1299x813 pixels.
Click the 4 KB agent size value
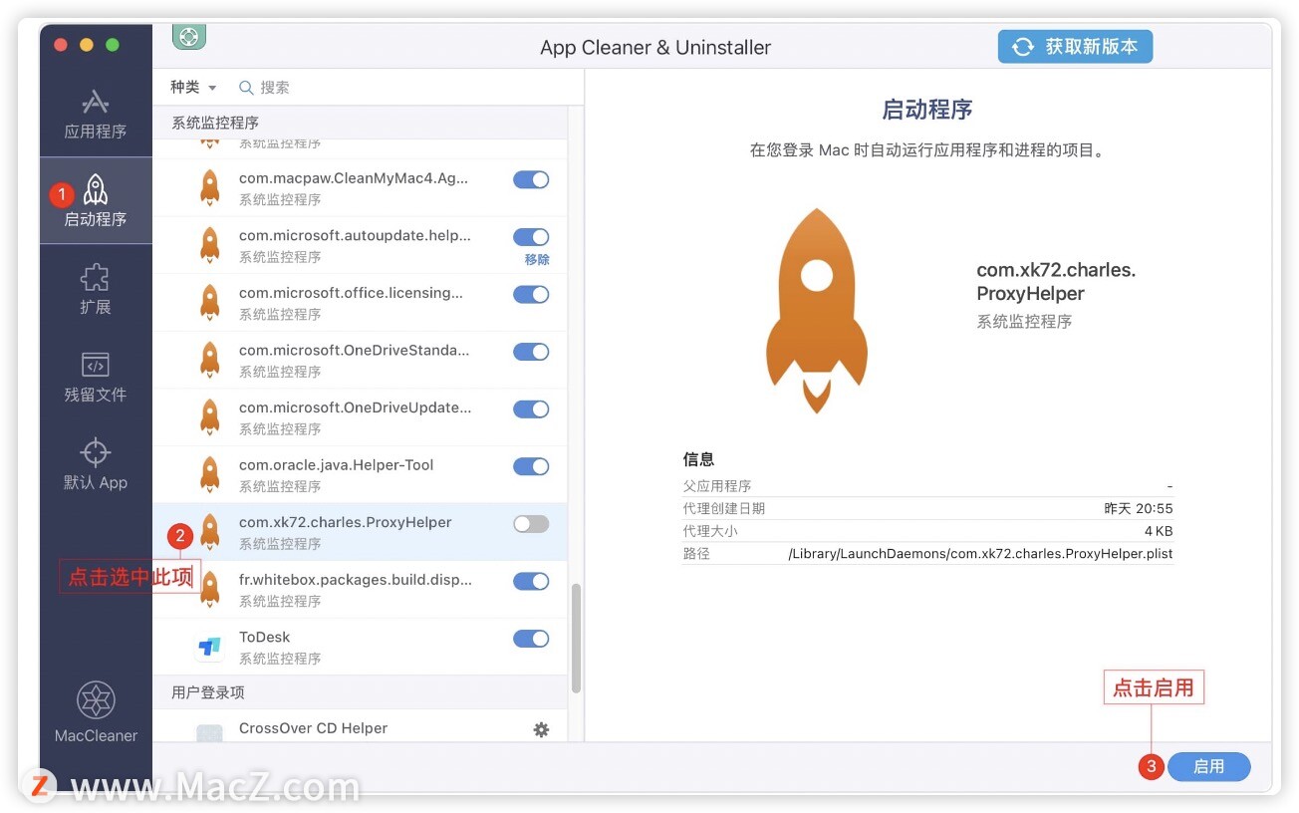point(1159,531)
